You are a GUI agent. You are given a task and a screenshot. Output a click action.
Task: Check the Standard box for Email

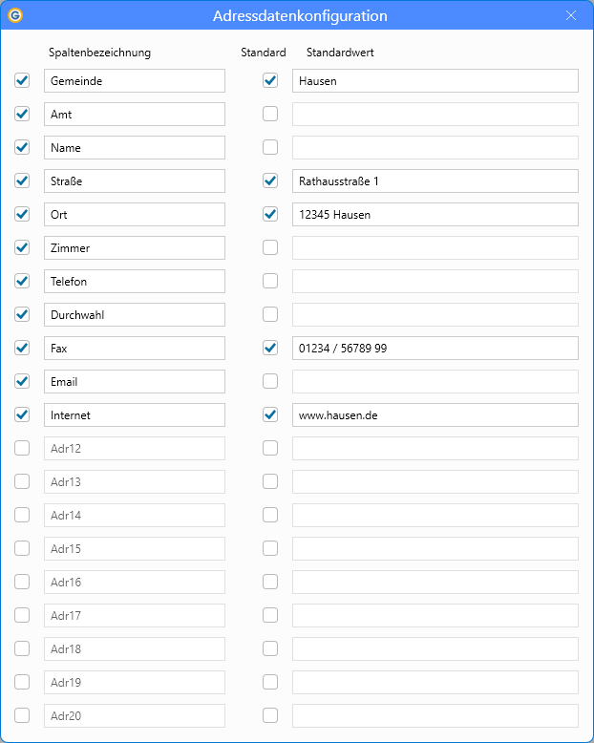tap(270, 382)
